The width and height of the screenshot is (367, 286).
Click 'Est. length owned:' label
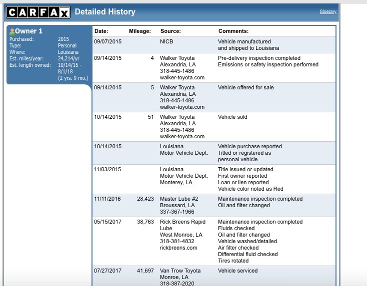(x=30, y=65)
